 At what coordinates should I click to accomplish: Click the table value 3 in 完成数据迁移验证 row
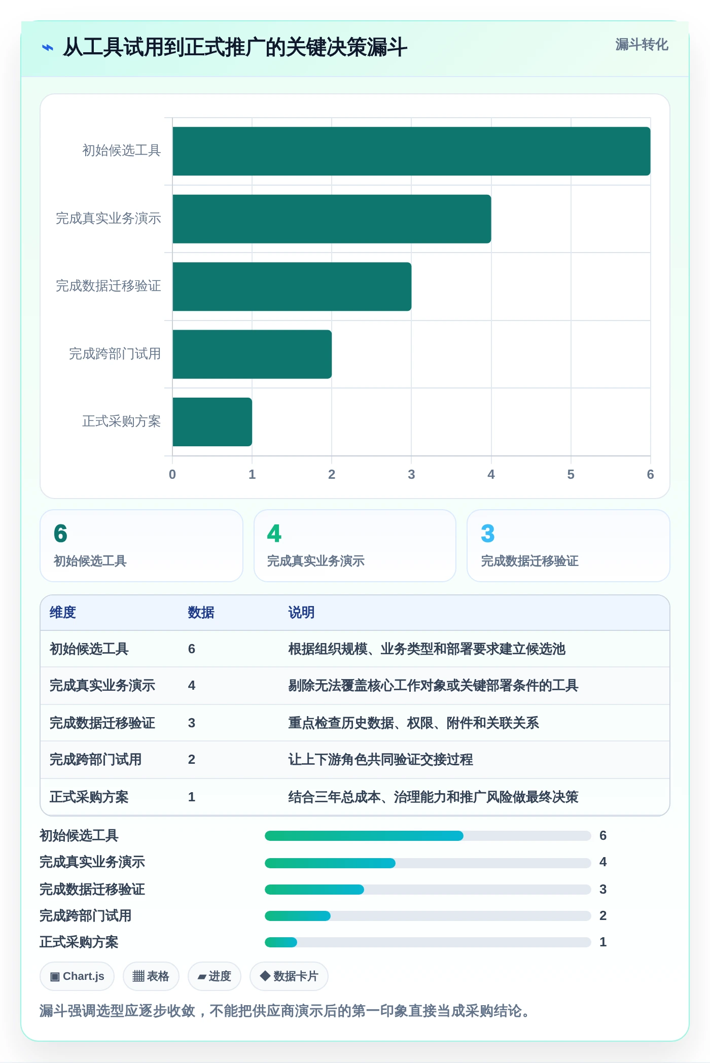[192, 723]
